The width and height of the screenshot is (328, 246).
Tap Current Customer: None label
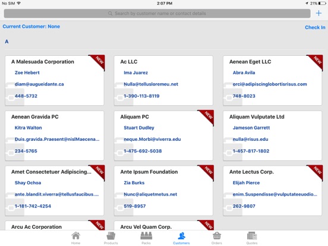[x=31, y=26]
